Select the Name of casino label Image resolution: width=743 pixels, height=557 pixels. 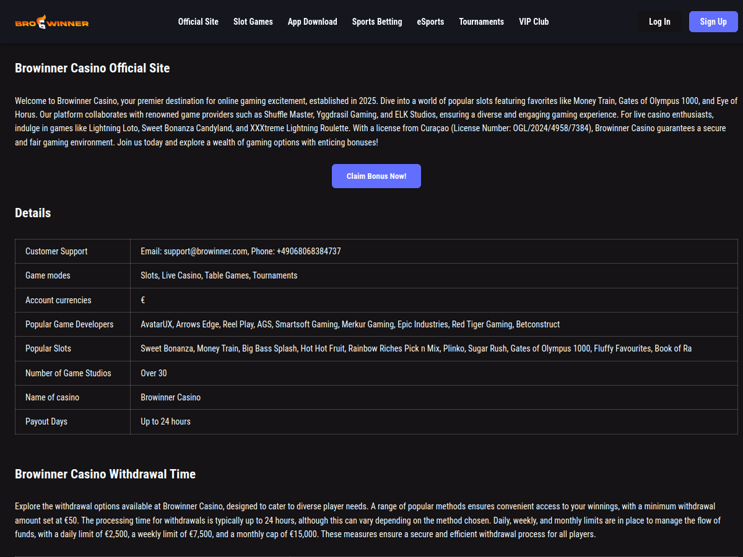[52, 397]
